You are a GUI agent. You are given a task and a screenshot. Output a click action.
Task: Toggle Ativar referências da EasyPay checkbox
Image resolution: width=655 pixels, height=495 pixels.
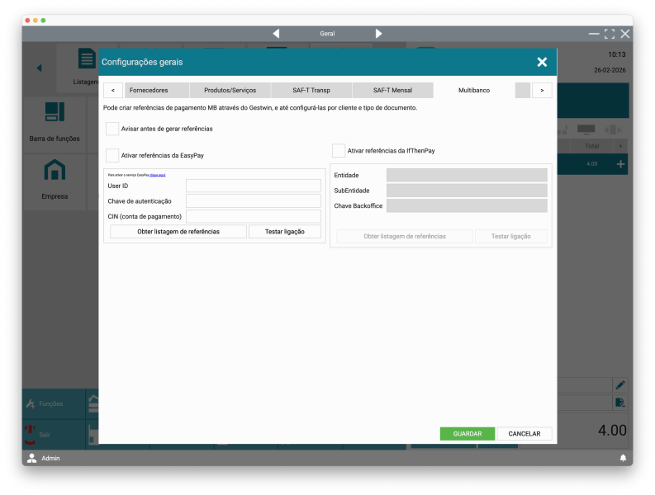[x=112, y=155]
